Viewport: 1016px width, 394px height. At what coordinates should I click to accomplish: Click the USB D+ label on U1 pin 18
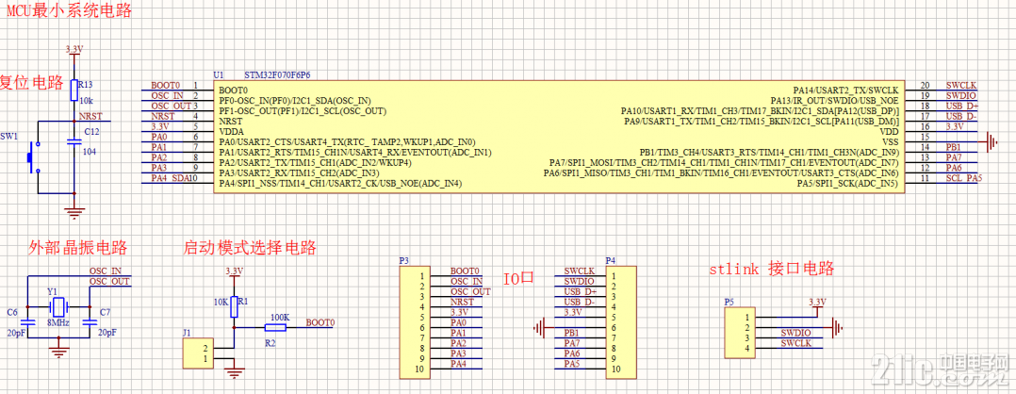tap(962, 106)
